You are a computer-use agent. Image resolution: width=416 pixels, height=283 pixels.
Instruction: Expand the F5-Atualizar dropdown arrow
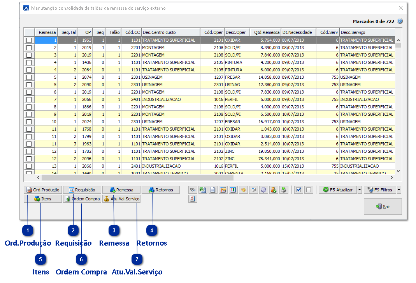360,190
